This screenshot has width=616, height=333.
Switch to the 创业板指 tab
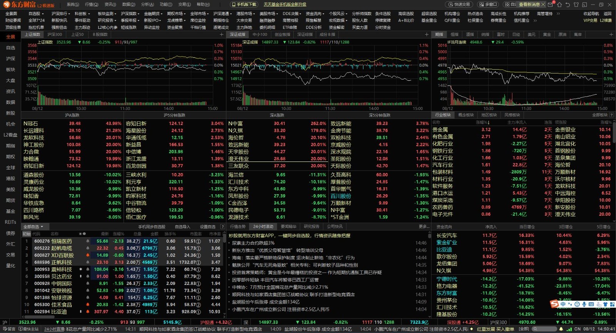tap(282, 35)
